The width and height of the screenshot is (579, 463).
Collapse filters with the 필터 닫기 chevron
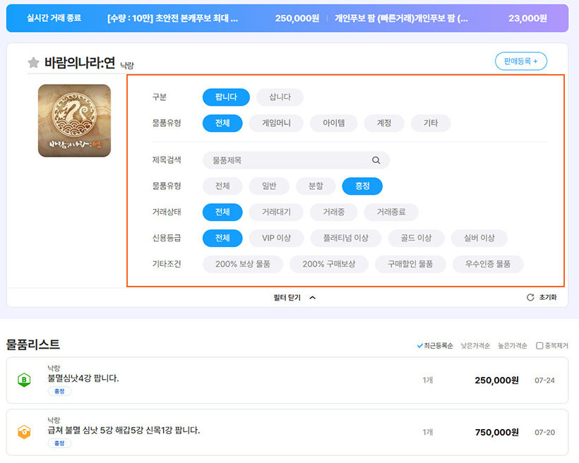coord(312,298)
